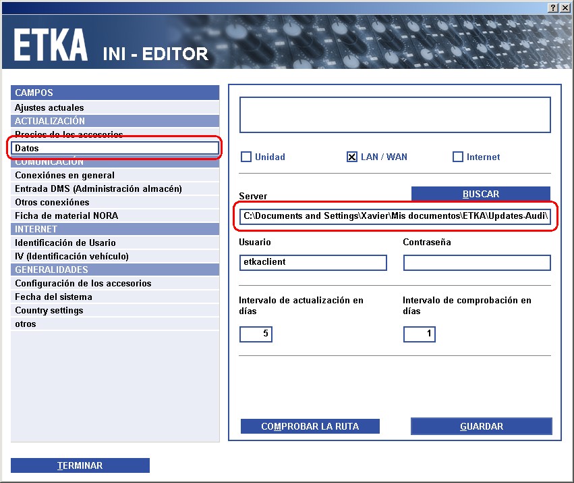The image size is (574, 483).
Task: Open Conexiónes en general
Action: point(115,176)
